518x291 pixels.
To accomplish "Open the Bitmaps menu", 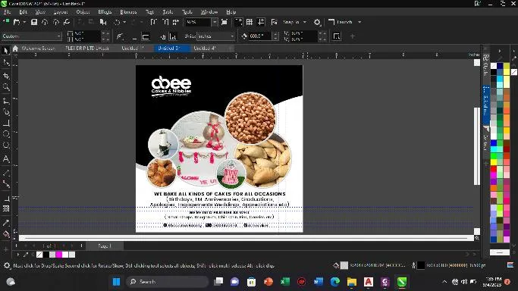I will coord(128,12).
